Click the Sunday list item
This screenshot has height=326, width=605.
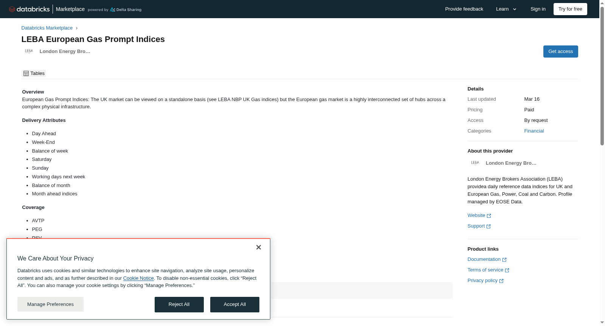[x=40, y=168]
